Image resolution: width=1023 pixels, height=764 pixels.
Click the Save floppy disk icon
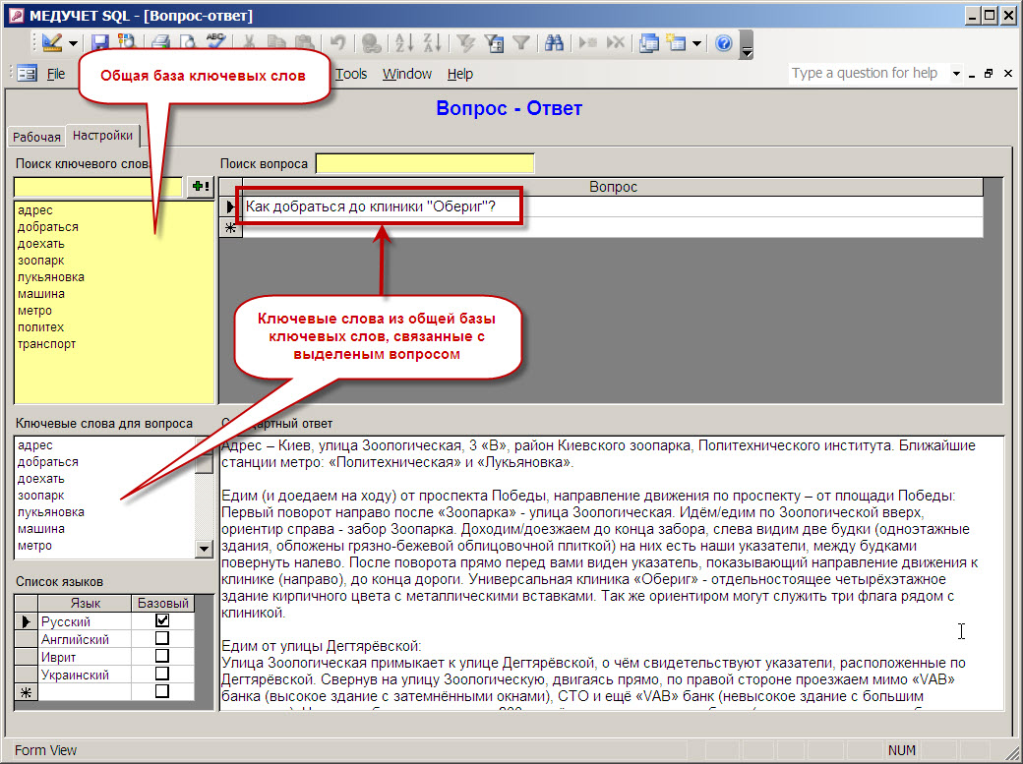coord(99,43)
